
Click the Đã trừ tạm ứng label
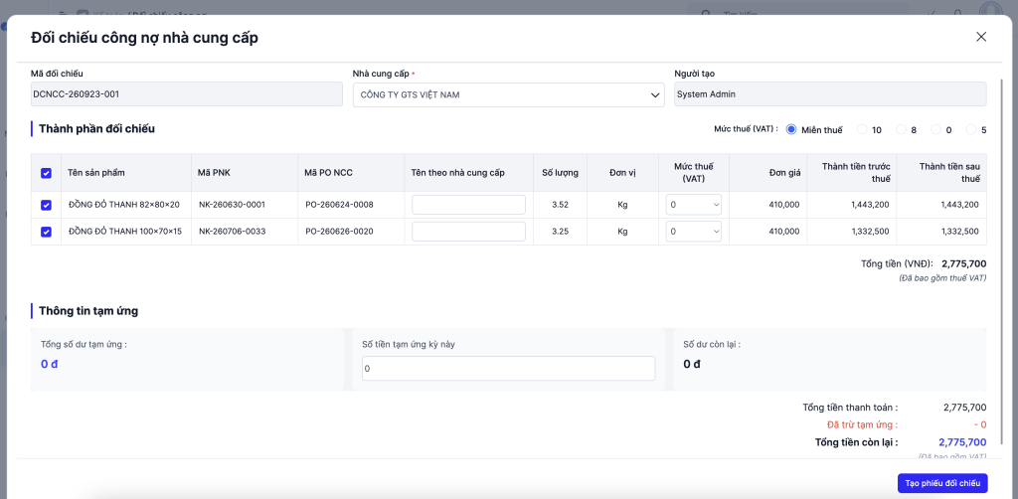coord(862,425)
